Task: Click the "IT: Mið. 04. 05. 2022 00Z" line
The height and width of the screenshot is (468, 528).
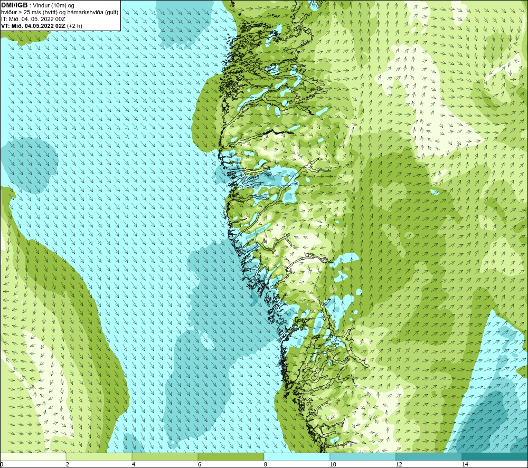Action: tap(33, 19)
